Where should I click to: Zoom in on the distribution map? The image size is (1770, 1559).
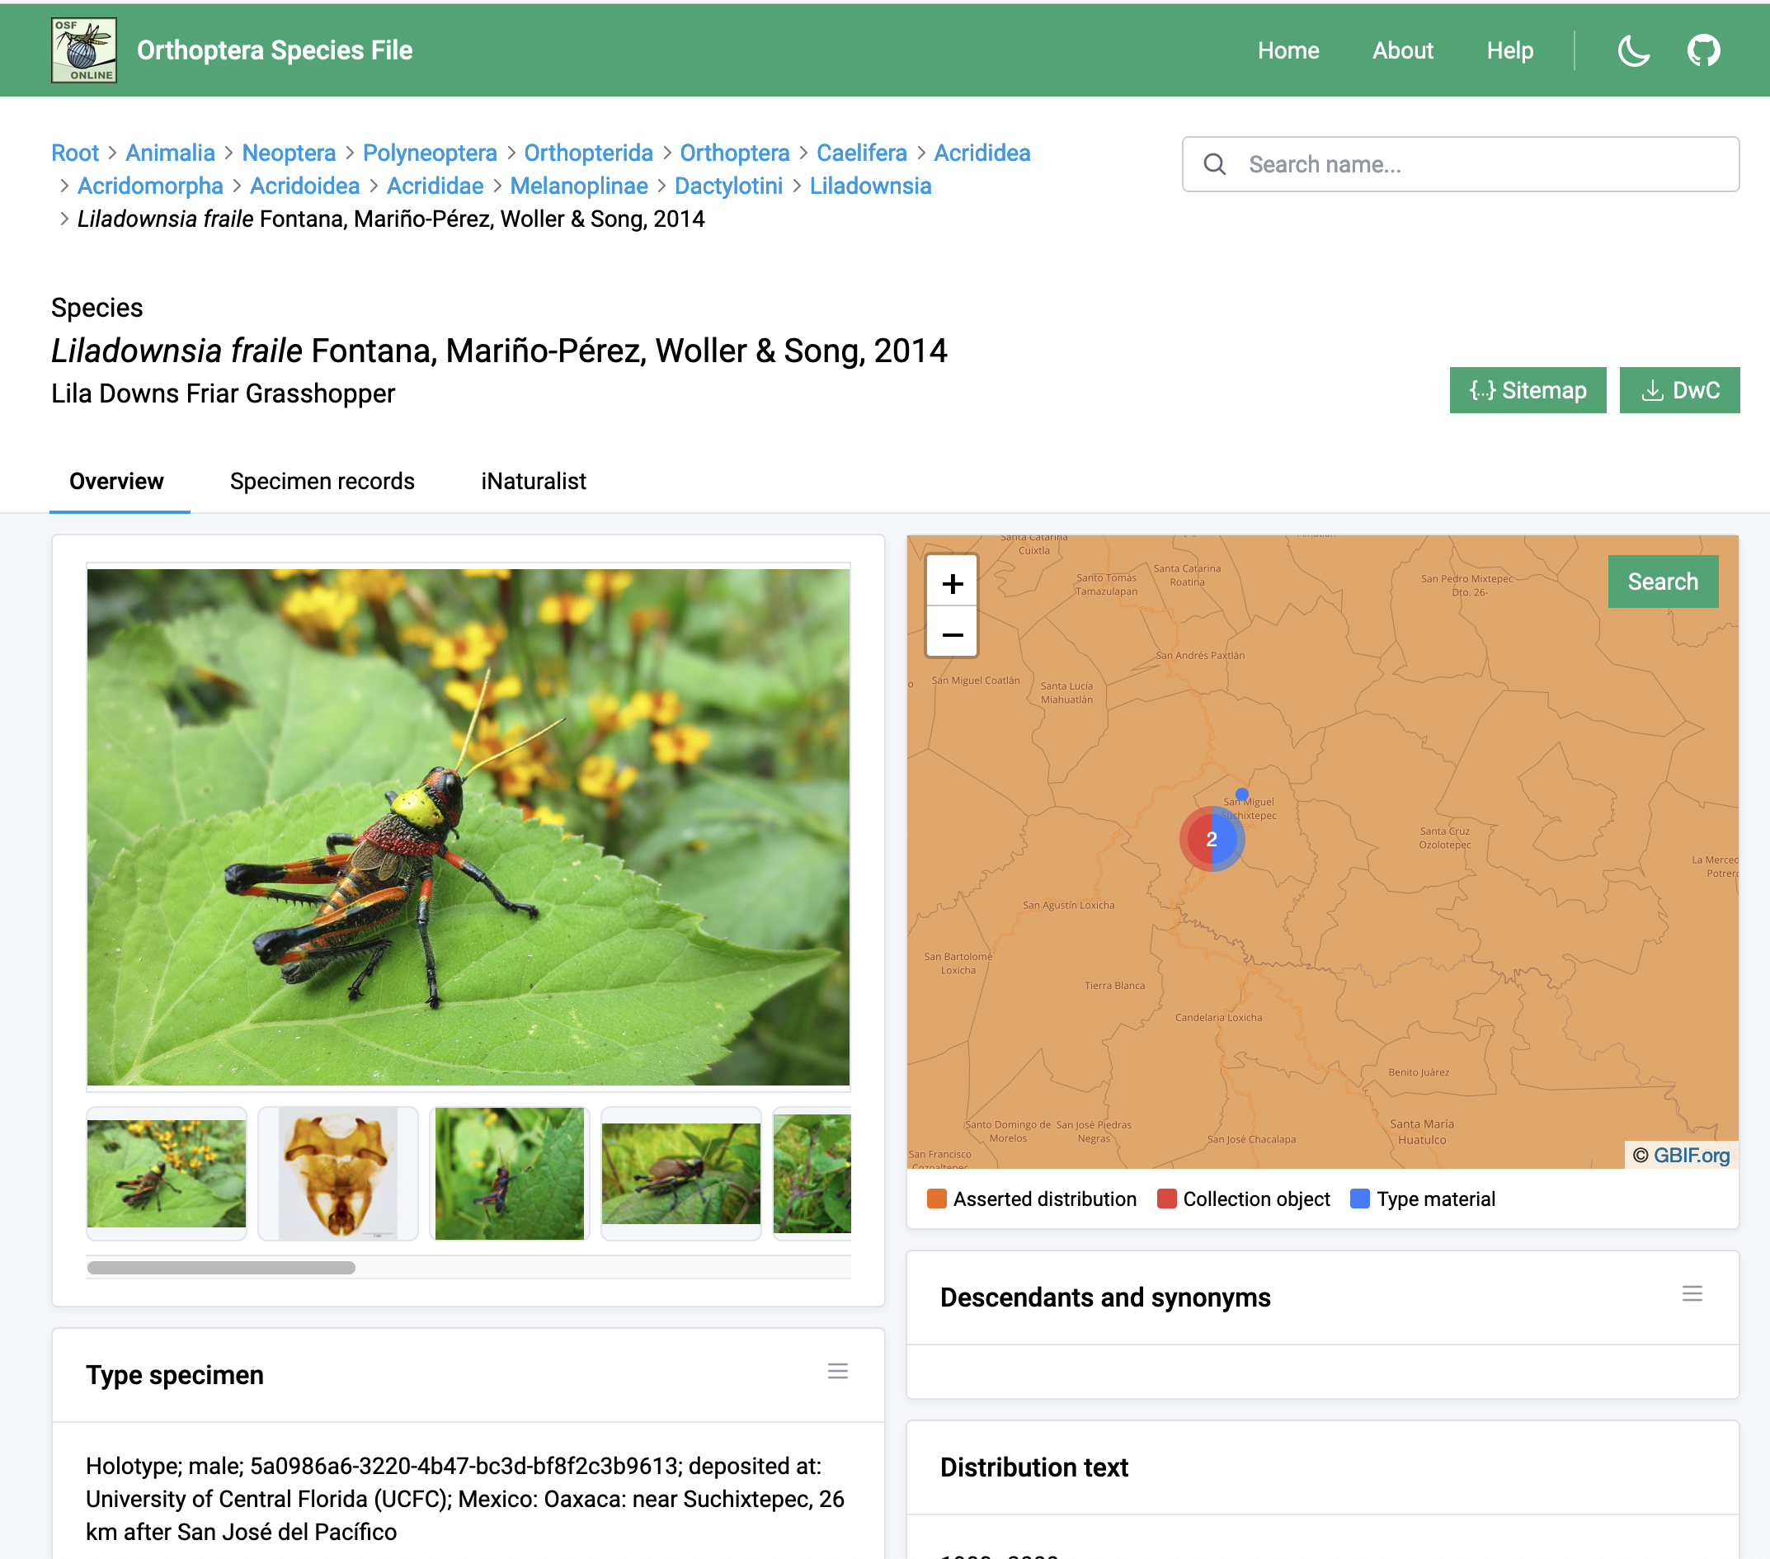(952, 584)
